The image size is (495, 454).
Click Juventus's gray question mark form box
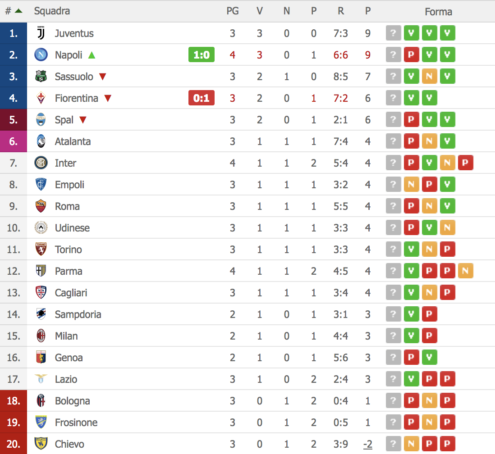click(394, 33)
